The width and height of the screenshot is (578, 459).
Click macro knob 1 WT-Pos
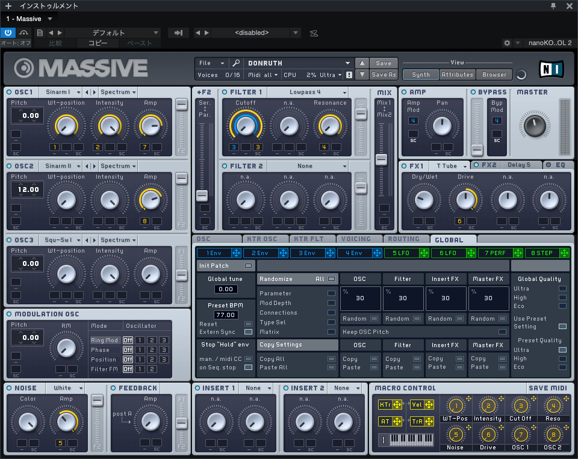click(456, 406)
